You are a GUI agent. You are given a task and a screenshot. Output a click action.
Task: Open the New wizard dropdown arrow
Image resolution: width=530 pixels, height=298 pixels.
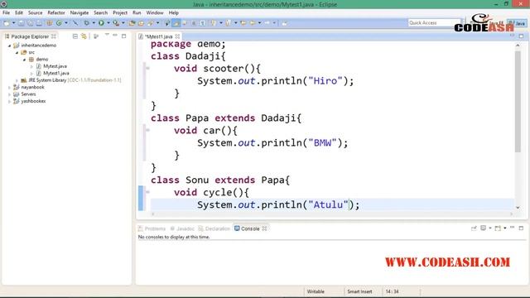[x=13, y=23]
